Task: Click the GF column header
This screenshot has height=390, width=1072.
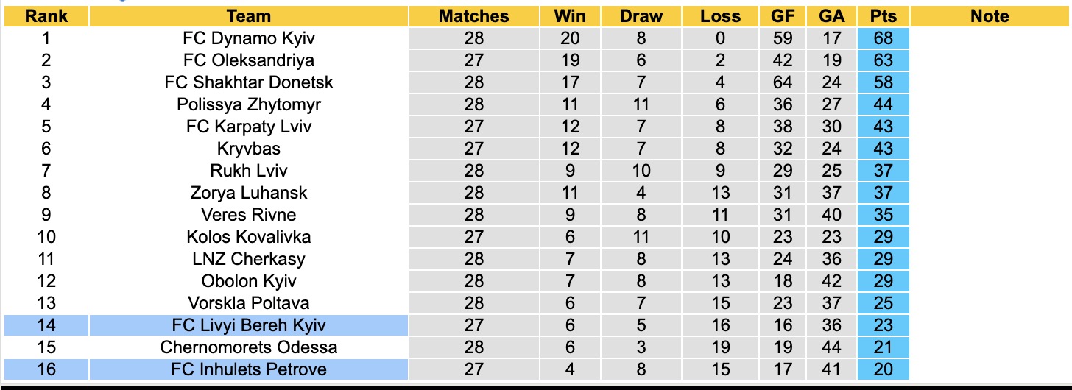Action: [x=782, y=16]
